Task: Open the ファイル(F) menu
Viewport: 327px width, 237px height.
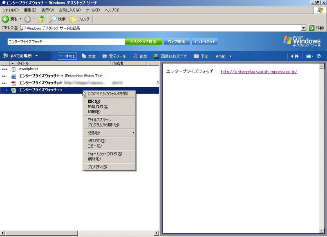Action: [x=11, y=10]
